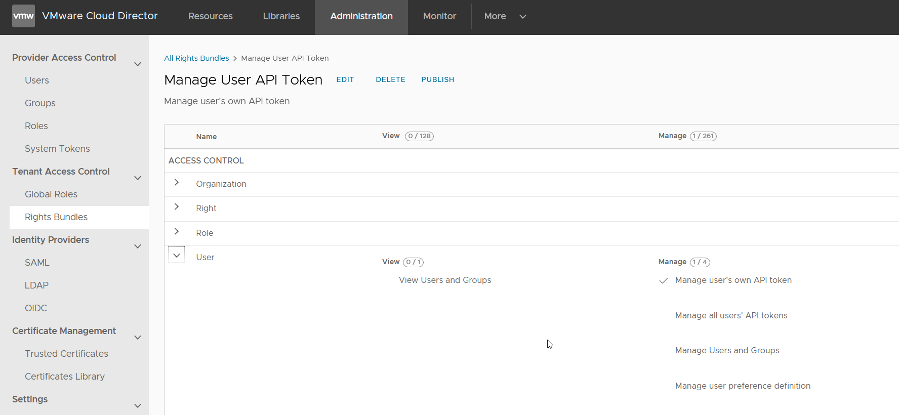Switch to the Resources tab
Screen dimensions: 899x415
pyautogui.click(x=210, y=16)
